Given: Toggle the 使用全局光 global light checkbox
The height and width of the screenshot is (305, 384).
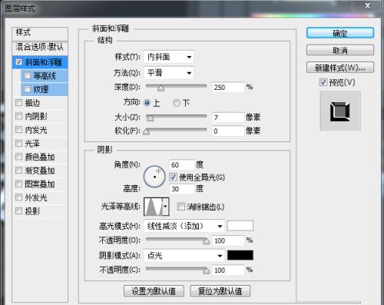Looking at the screenshot, I should 173,177.
